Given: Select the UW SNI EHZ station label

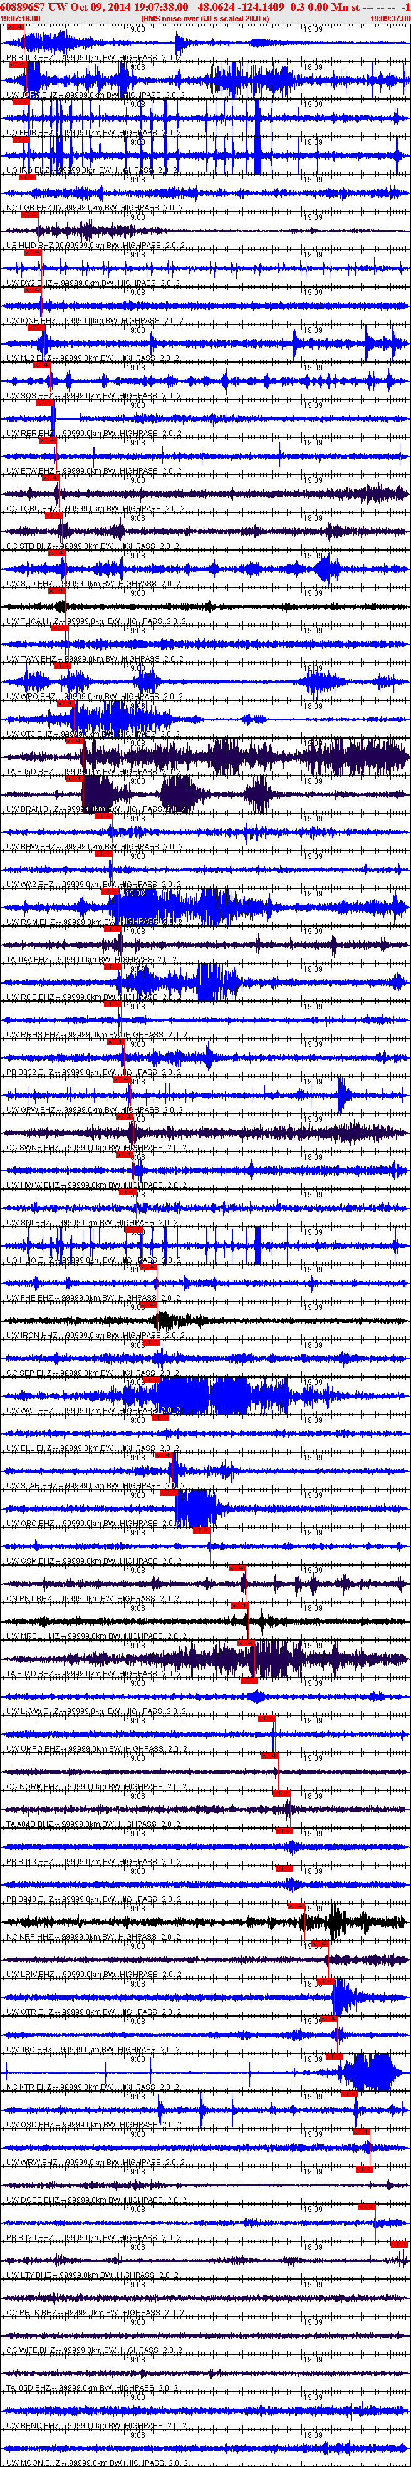Looking at the screenshot, I should point(94,1222).
